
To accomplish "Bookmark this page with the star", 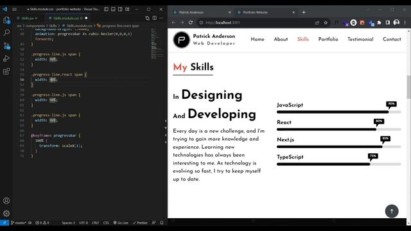I will coord(326,23).
